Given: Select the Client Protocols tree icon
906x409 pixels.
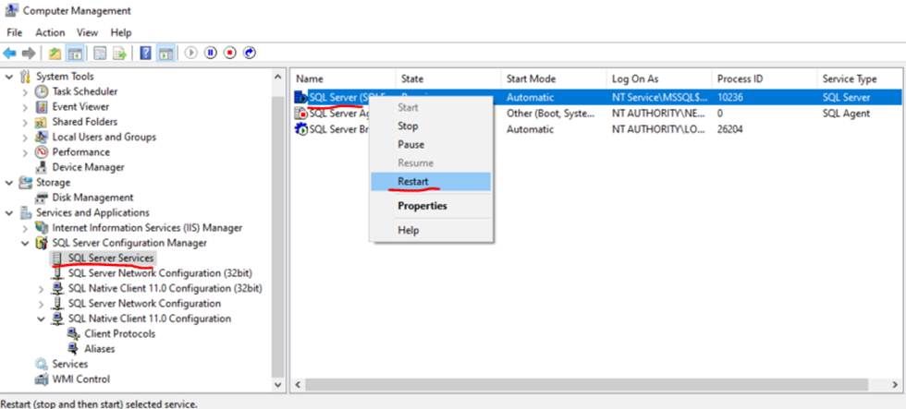Looking at the screenshot, I should [73, 333].
